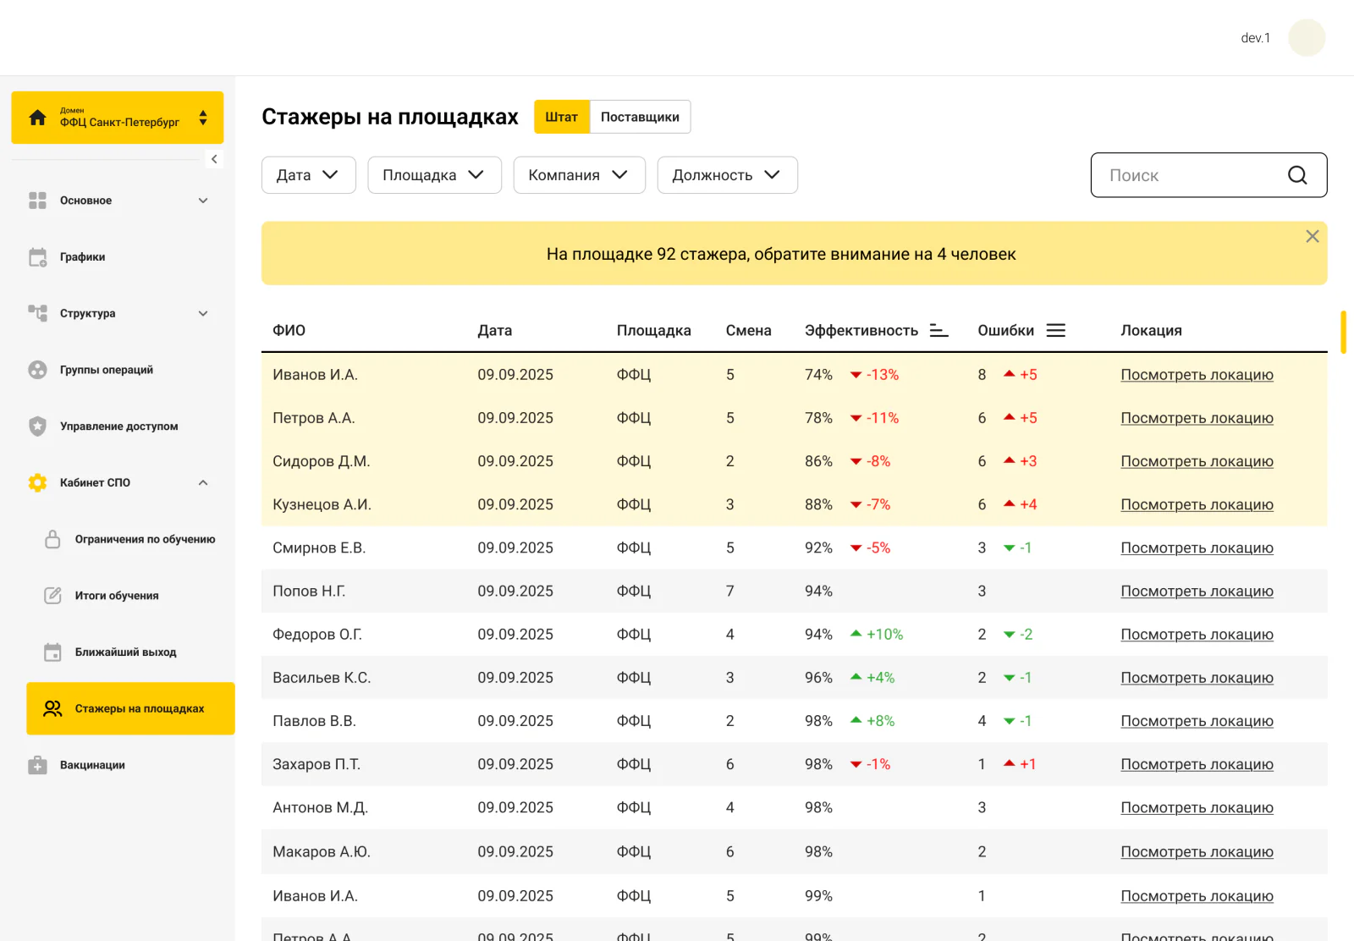Open Графики calendar icon
Viewport: 1354px width, 941px height.
pos(38,257)
